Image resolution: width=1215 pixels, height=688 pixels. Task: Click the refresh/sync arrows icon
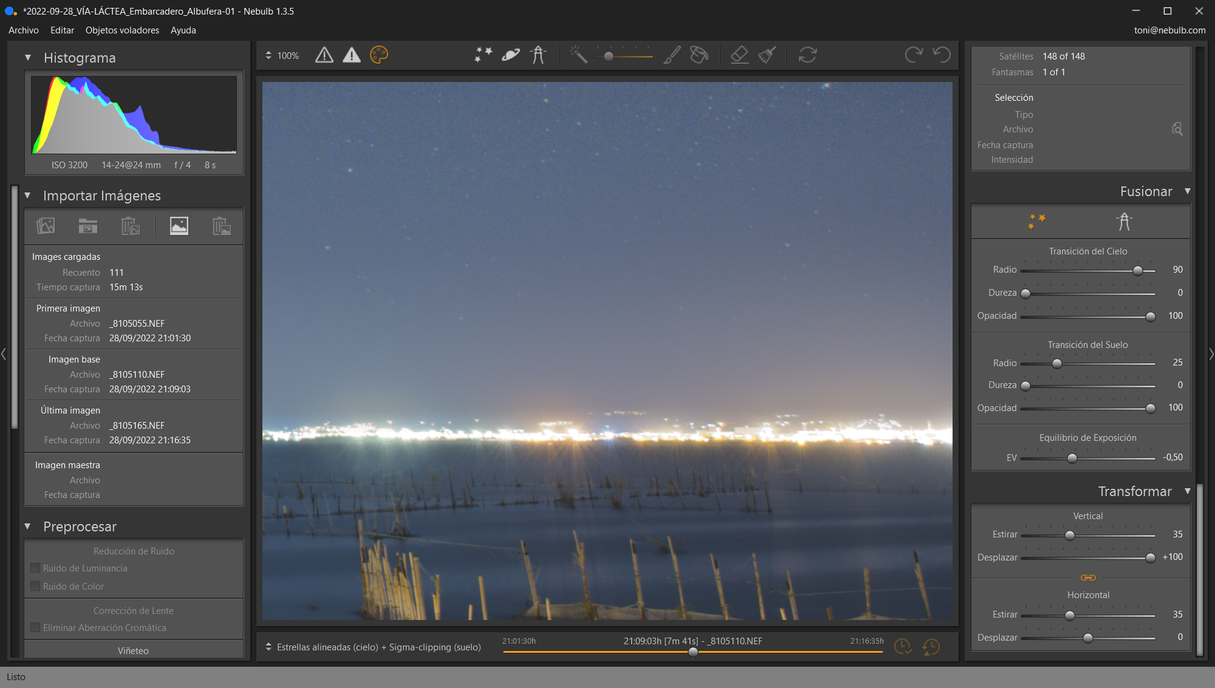(807, 55)
